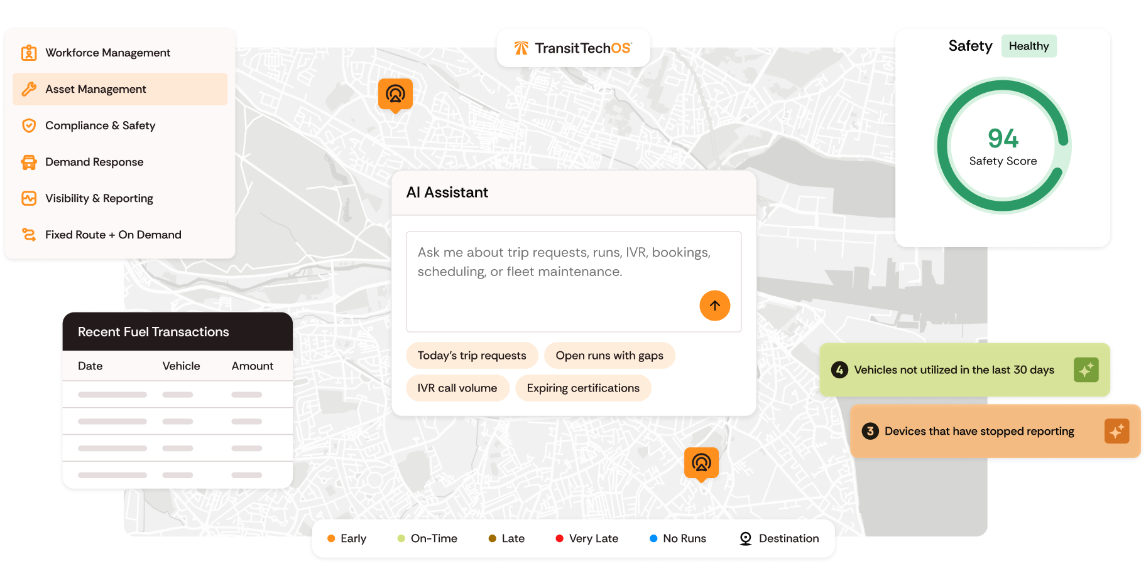Click the Vehicle column header
Image resolution: width=1146 pixels, height=564 pixels.
[x=181, y=366]
